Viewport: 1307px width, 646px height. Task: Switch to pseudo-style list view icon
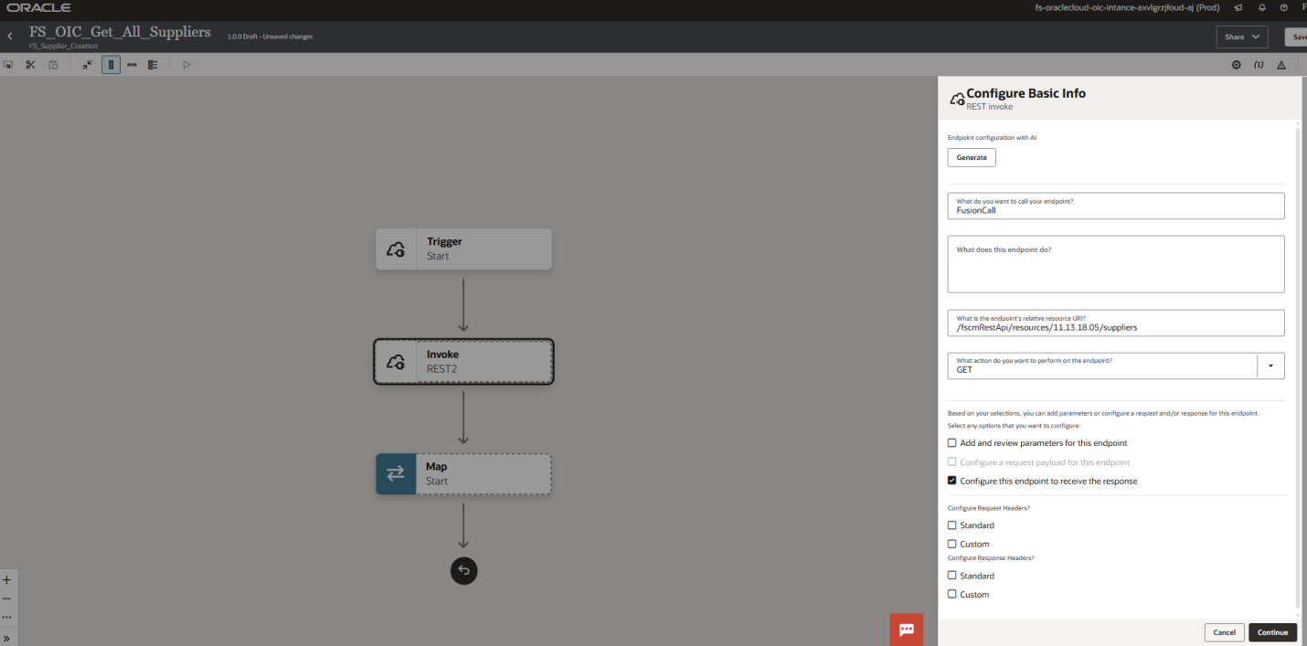pos(153,65)
